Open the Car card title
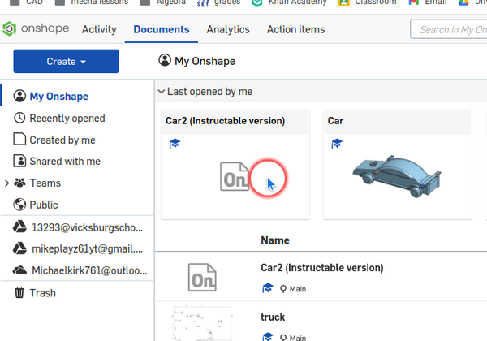Viewport: 487px width, 341px height. 335,121
